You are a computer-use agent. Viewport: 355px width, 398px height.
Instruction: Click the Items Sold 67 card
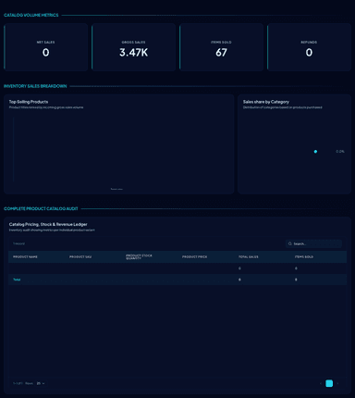[222, 47]
